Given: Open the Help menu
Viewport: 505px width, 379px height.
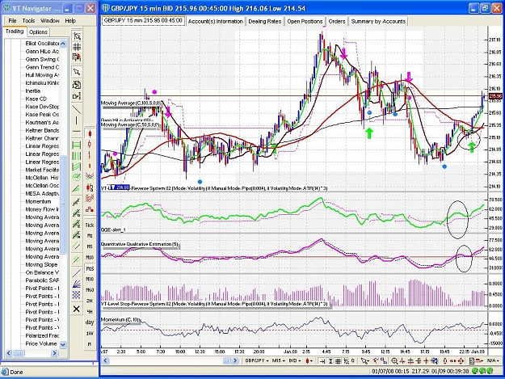Looking at the screenshot, I should (70, 21).
